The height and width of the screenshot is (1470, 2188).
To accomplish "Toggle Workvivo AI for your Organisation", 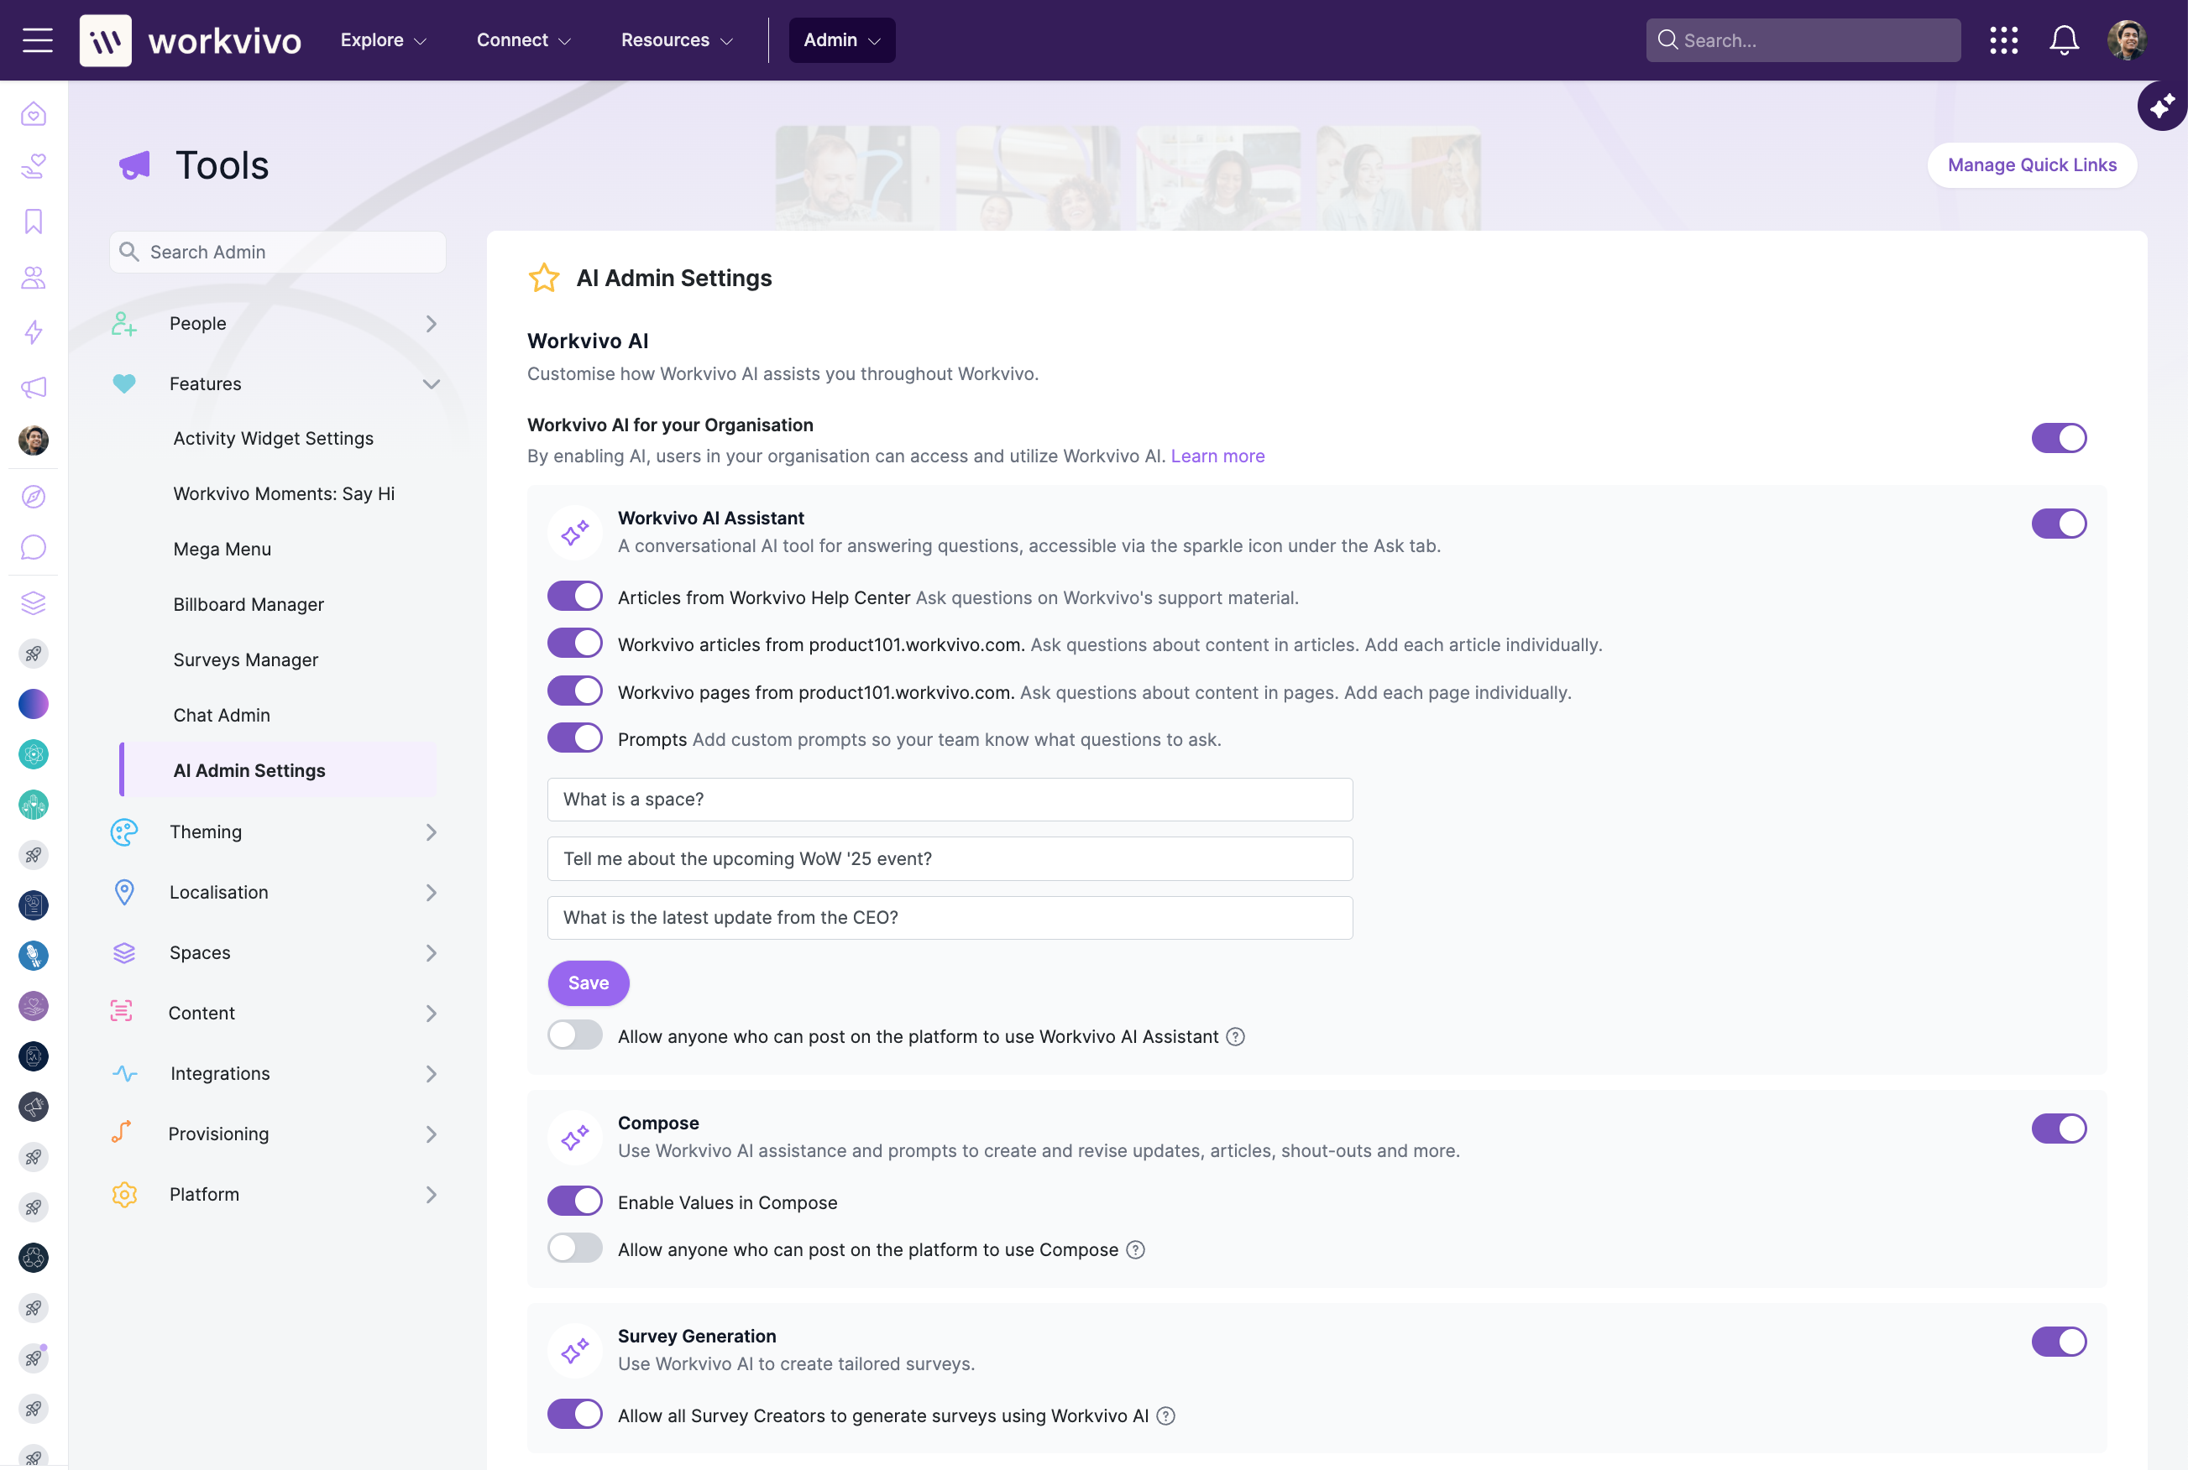I will (2059, 438).
